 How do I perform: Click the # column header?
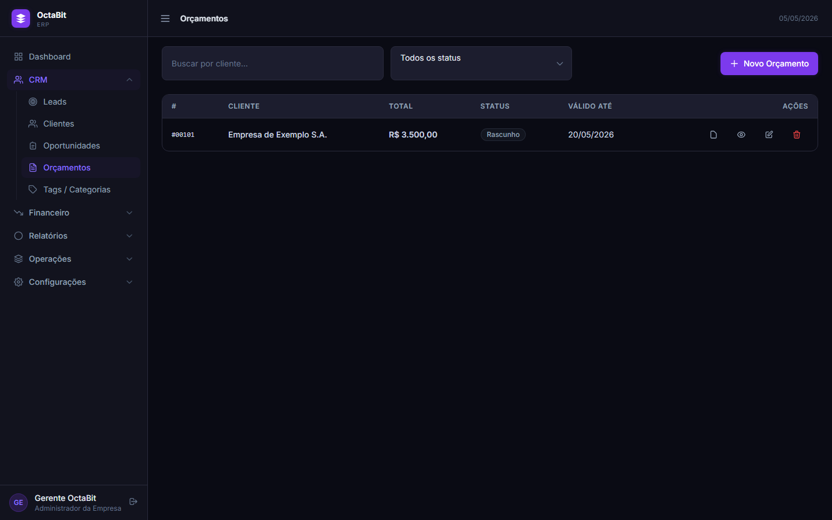pos(174,106)
